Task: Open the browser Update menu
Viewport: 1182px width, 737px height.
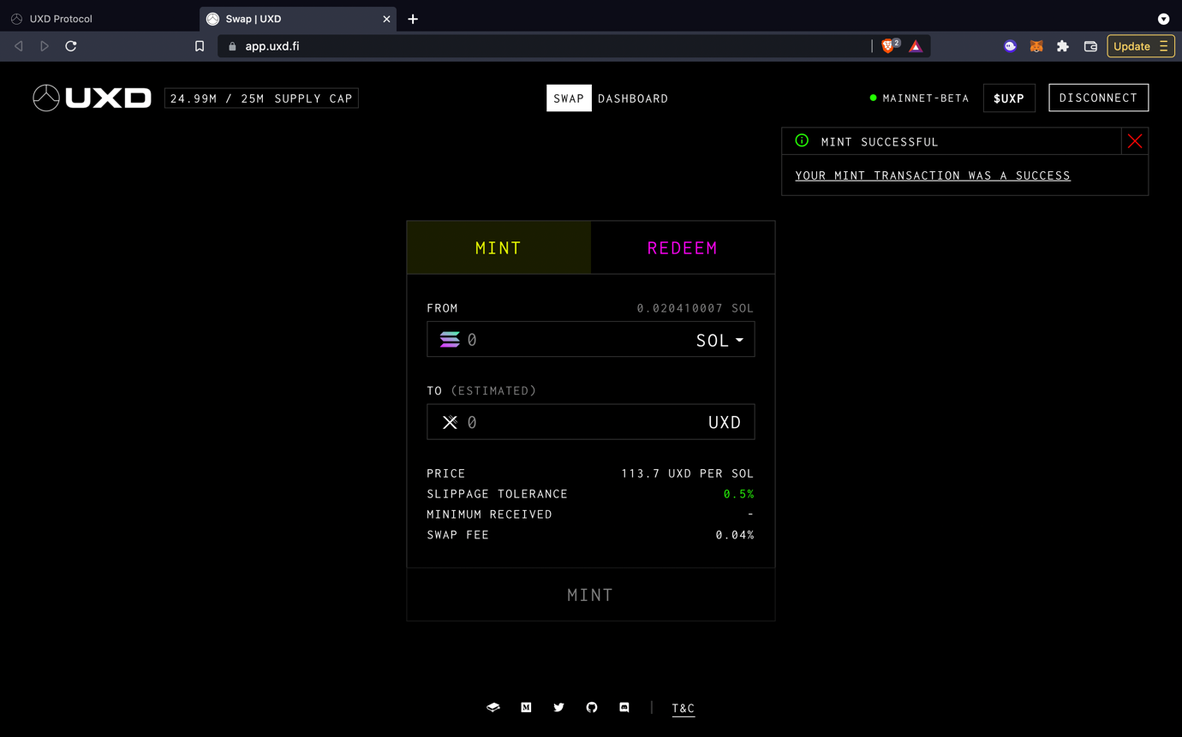Action: click(1140, 46)
